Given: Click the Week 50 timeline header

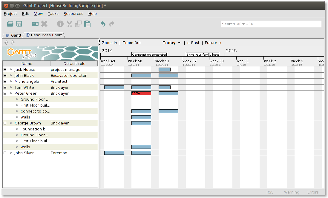Looking at the screenshot, I should coord(135,61).
